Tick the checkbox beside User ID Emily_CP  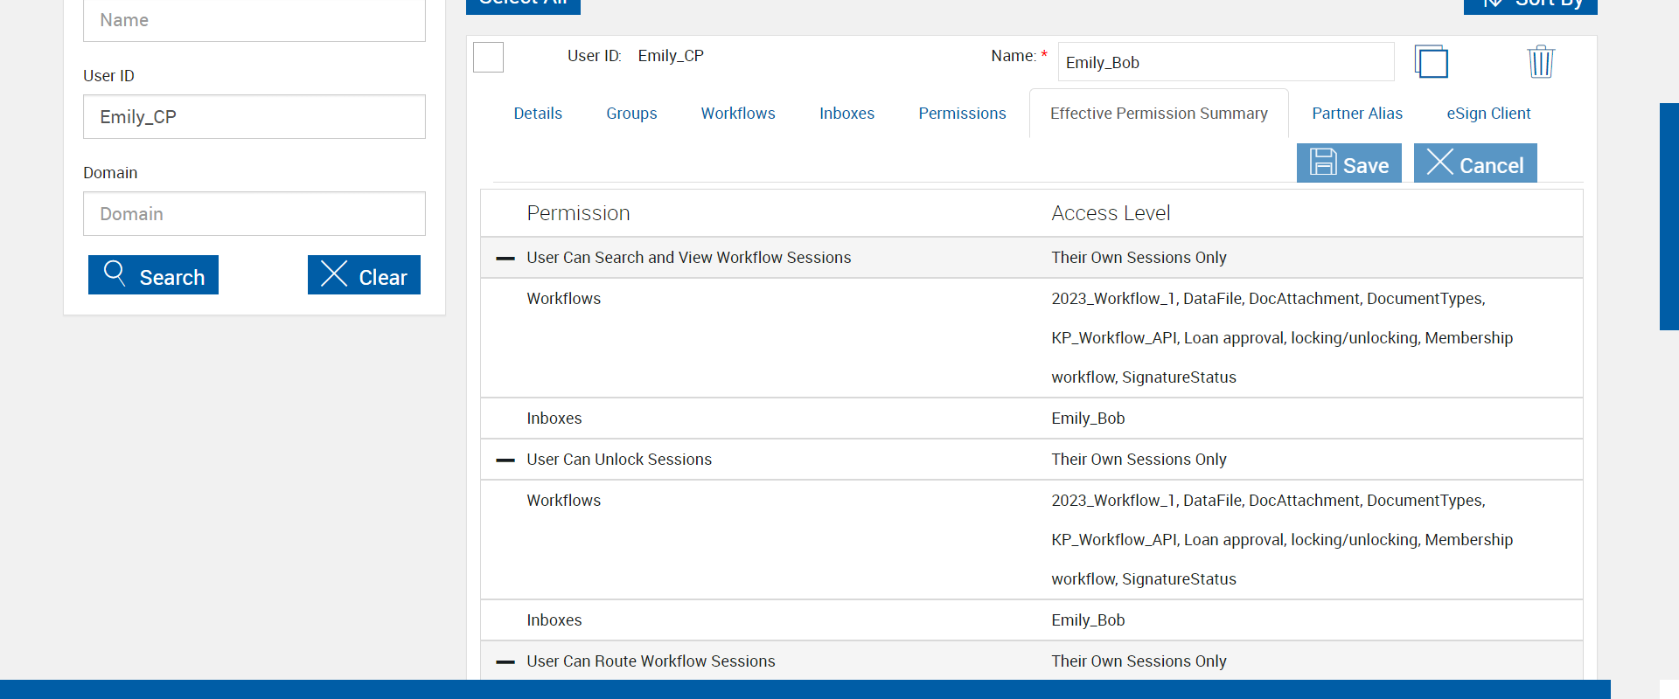[488, 58]
